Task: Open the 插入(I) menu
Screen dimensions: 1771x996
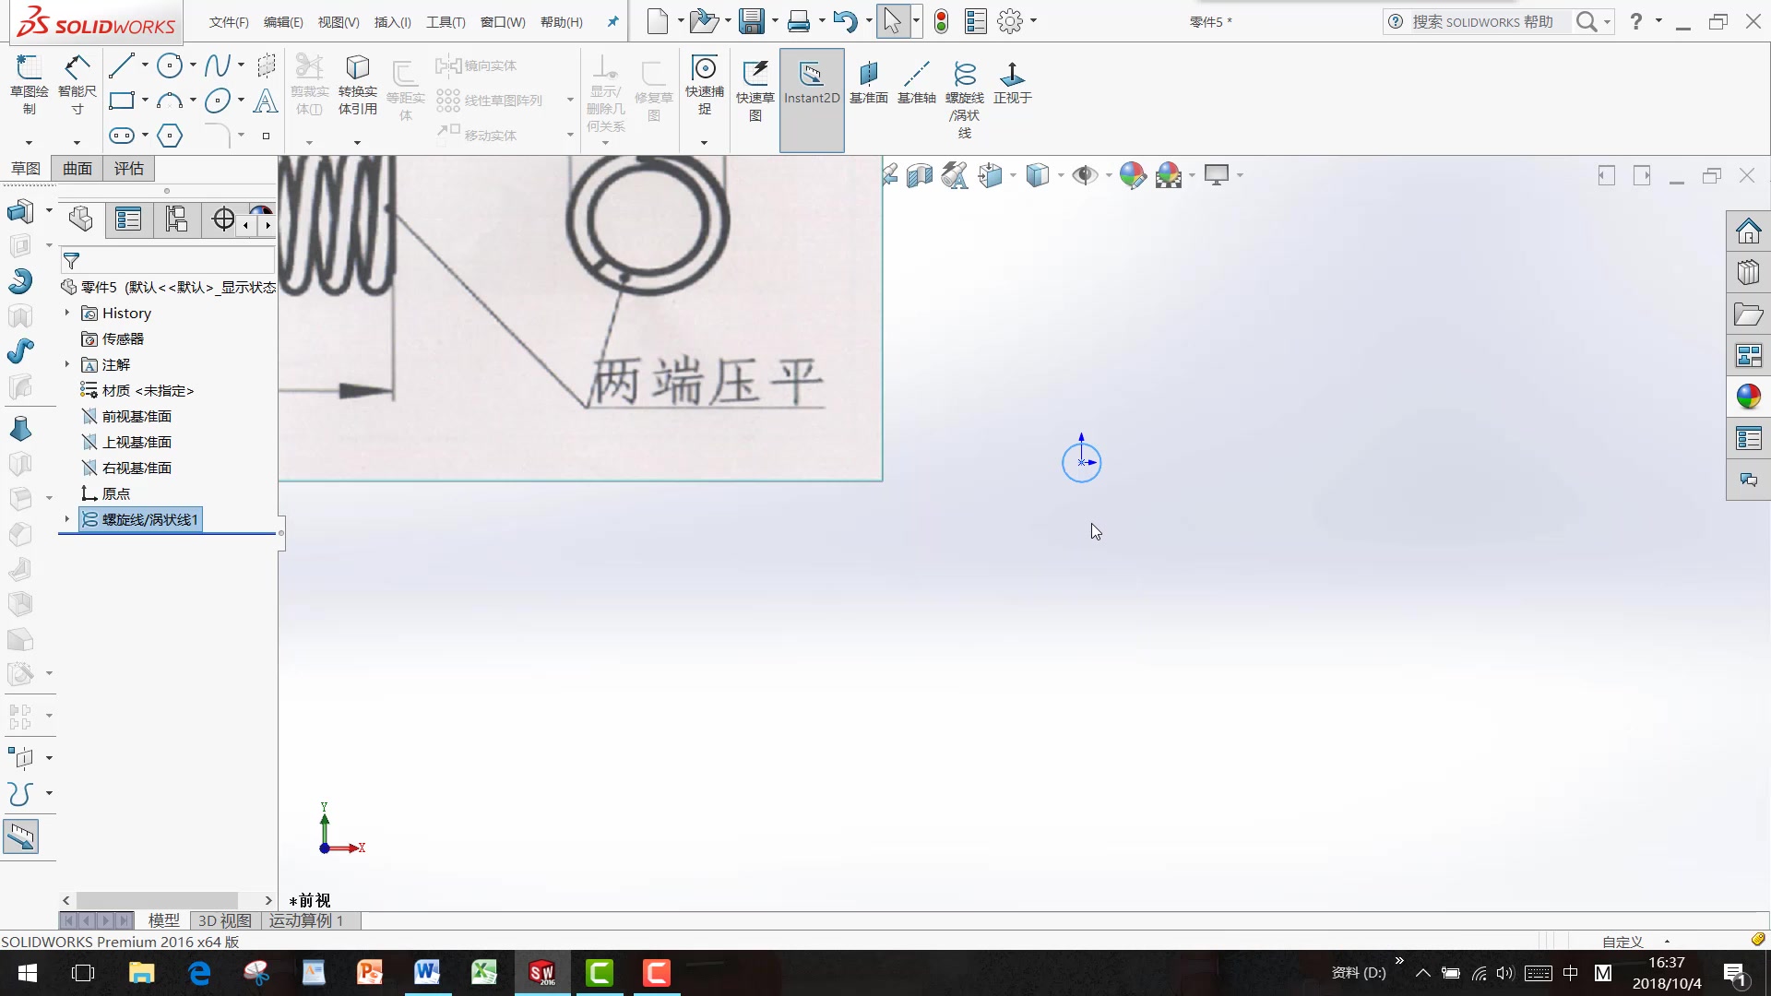Action: [x=392, y=21]
